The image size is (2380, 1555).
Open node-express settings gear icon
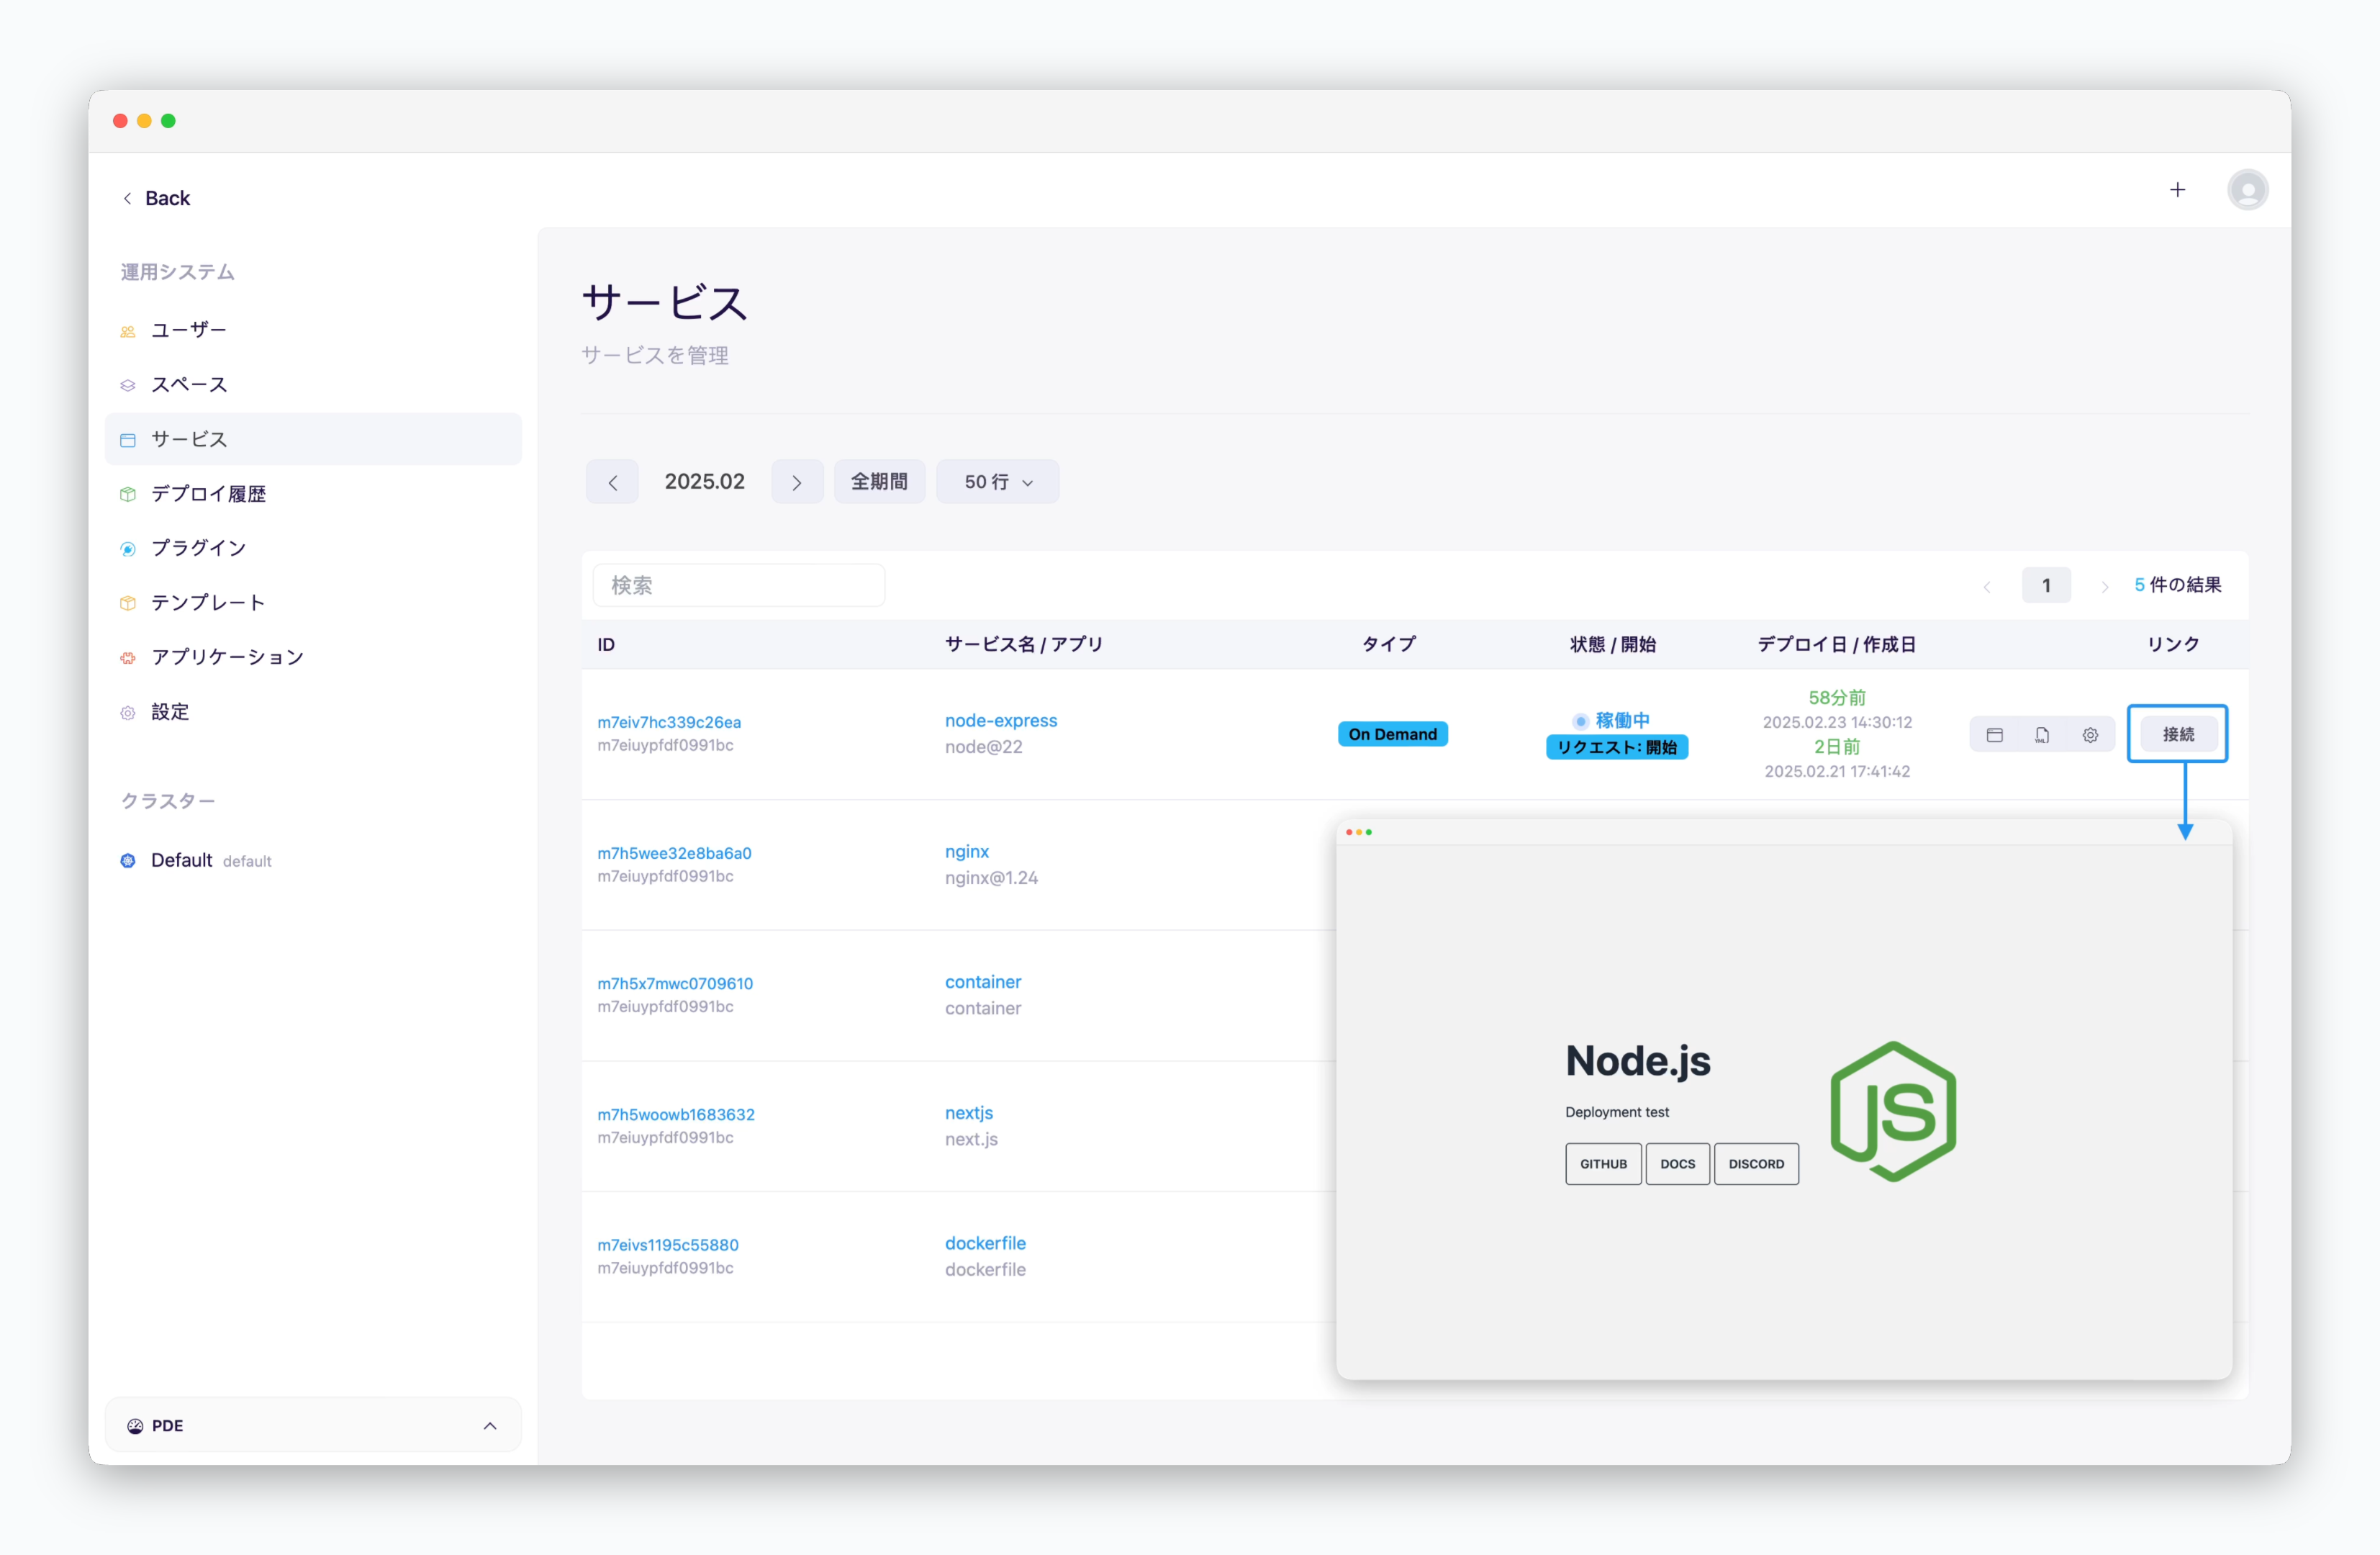2090,735
